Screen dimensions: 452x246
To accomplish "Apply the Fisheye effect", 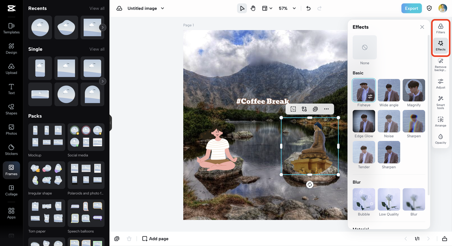I will pos(364,90).
